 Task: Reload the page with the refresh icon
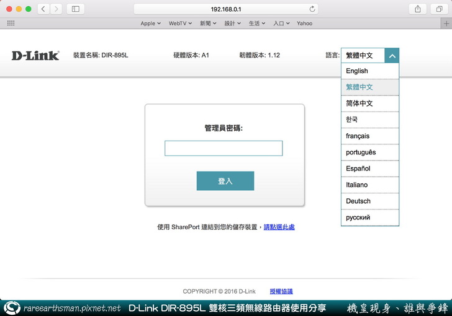point(312,9)
